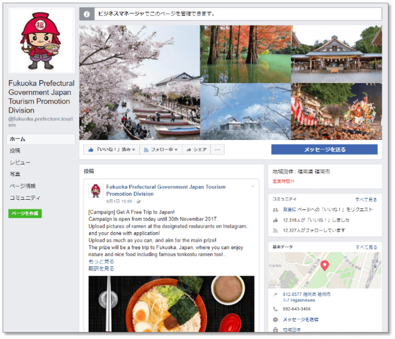Open the festival float cover photo
This screenshot has height=339, width=395.
click(336, 111)
